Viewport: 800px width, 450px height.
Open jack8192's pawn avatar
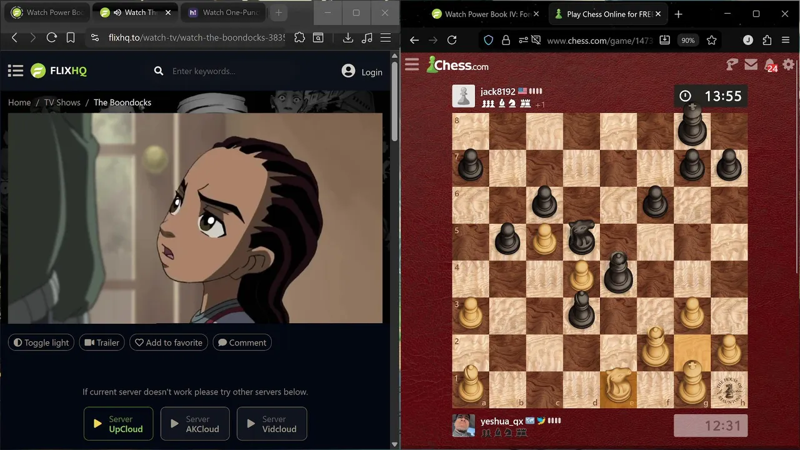pyautogui.click(x=464, y=96)
